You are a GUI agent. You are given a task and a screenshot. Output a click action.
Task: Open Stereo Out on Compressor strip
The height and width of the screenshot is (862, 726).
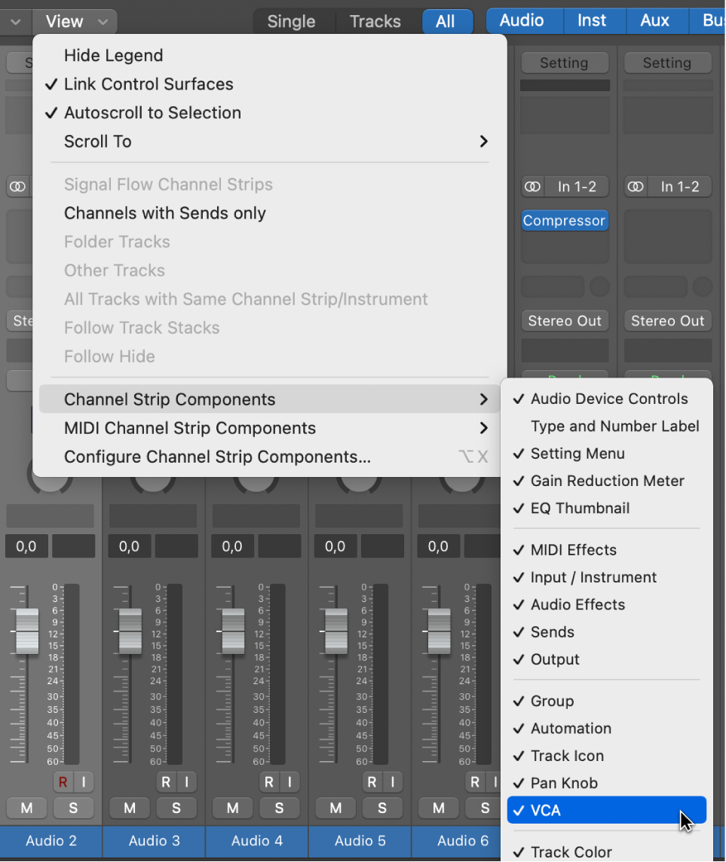coord(565,321)
